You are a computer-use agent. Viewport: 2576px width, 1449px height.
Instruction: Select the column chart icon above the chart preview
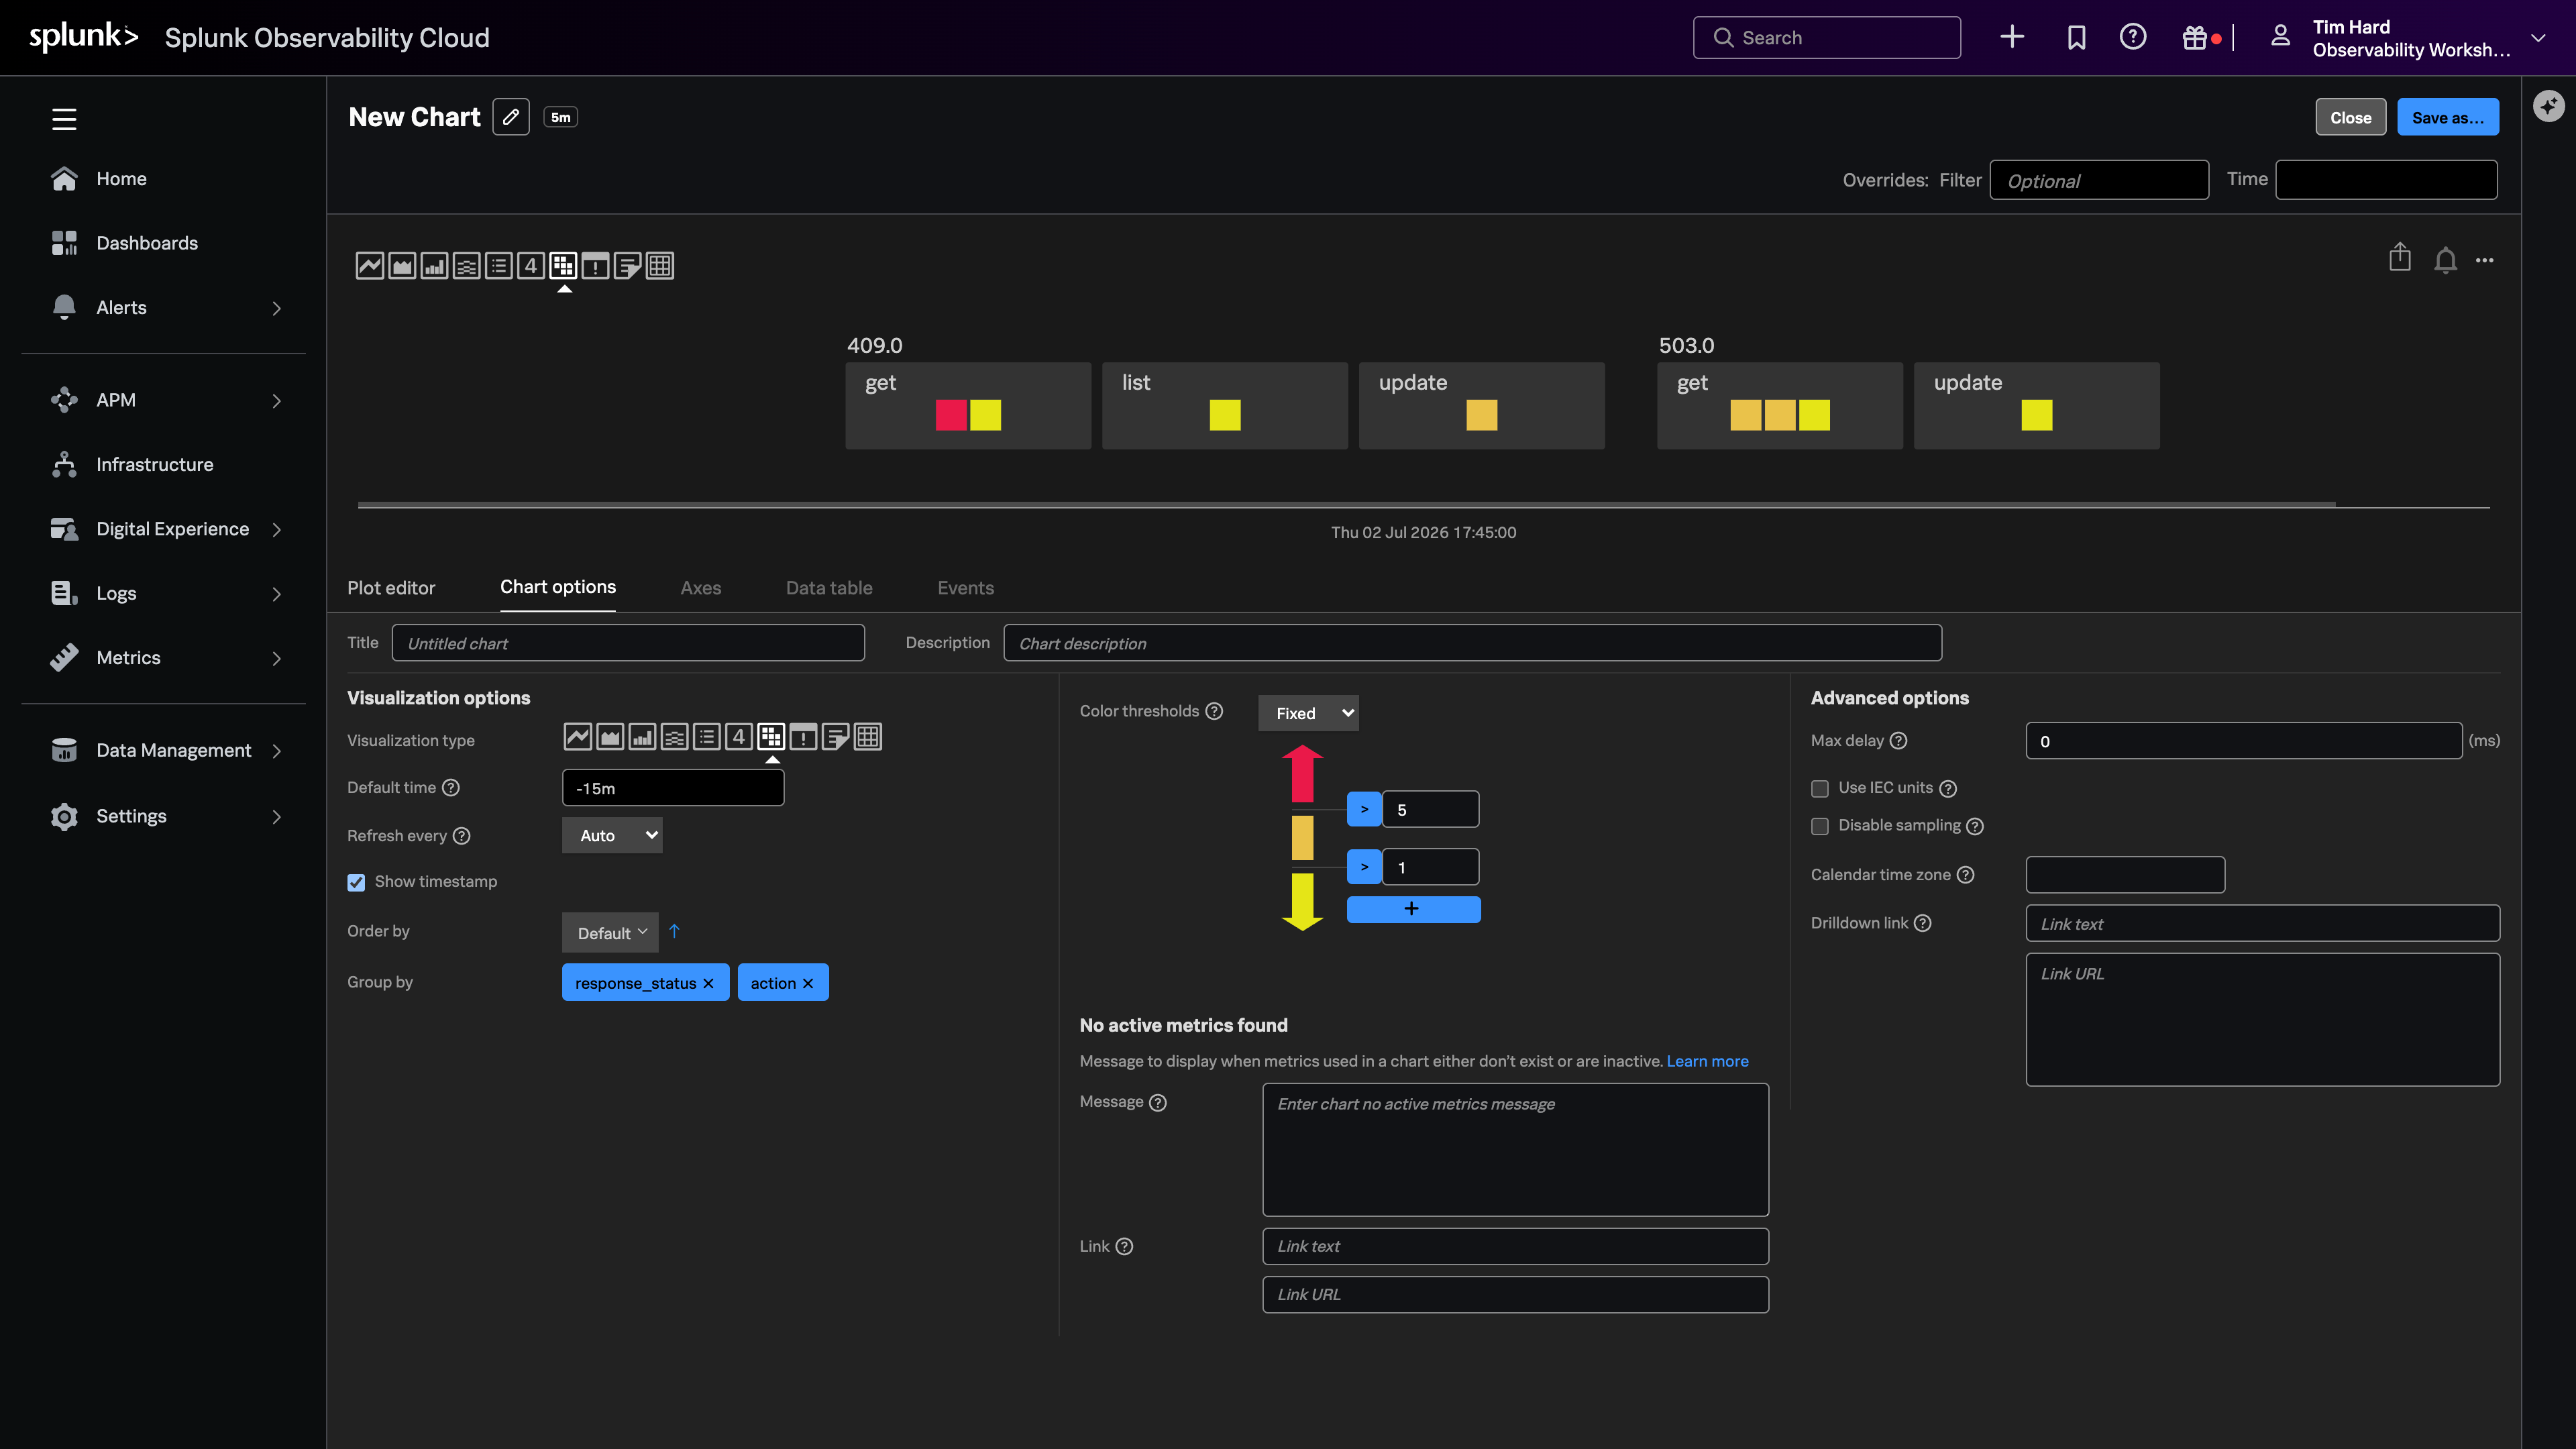(434, 265)
